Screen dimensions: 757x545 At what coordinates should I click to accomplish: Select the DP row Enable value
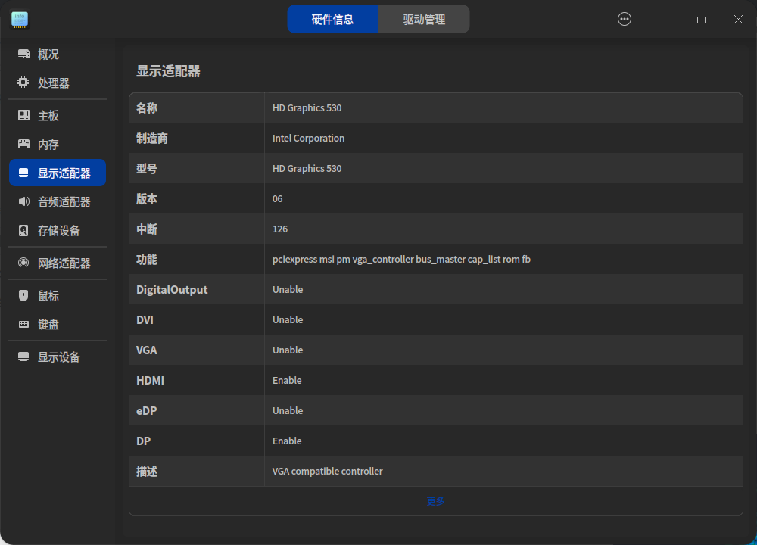pyautogui.click(x=287, y=441)
